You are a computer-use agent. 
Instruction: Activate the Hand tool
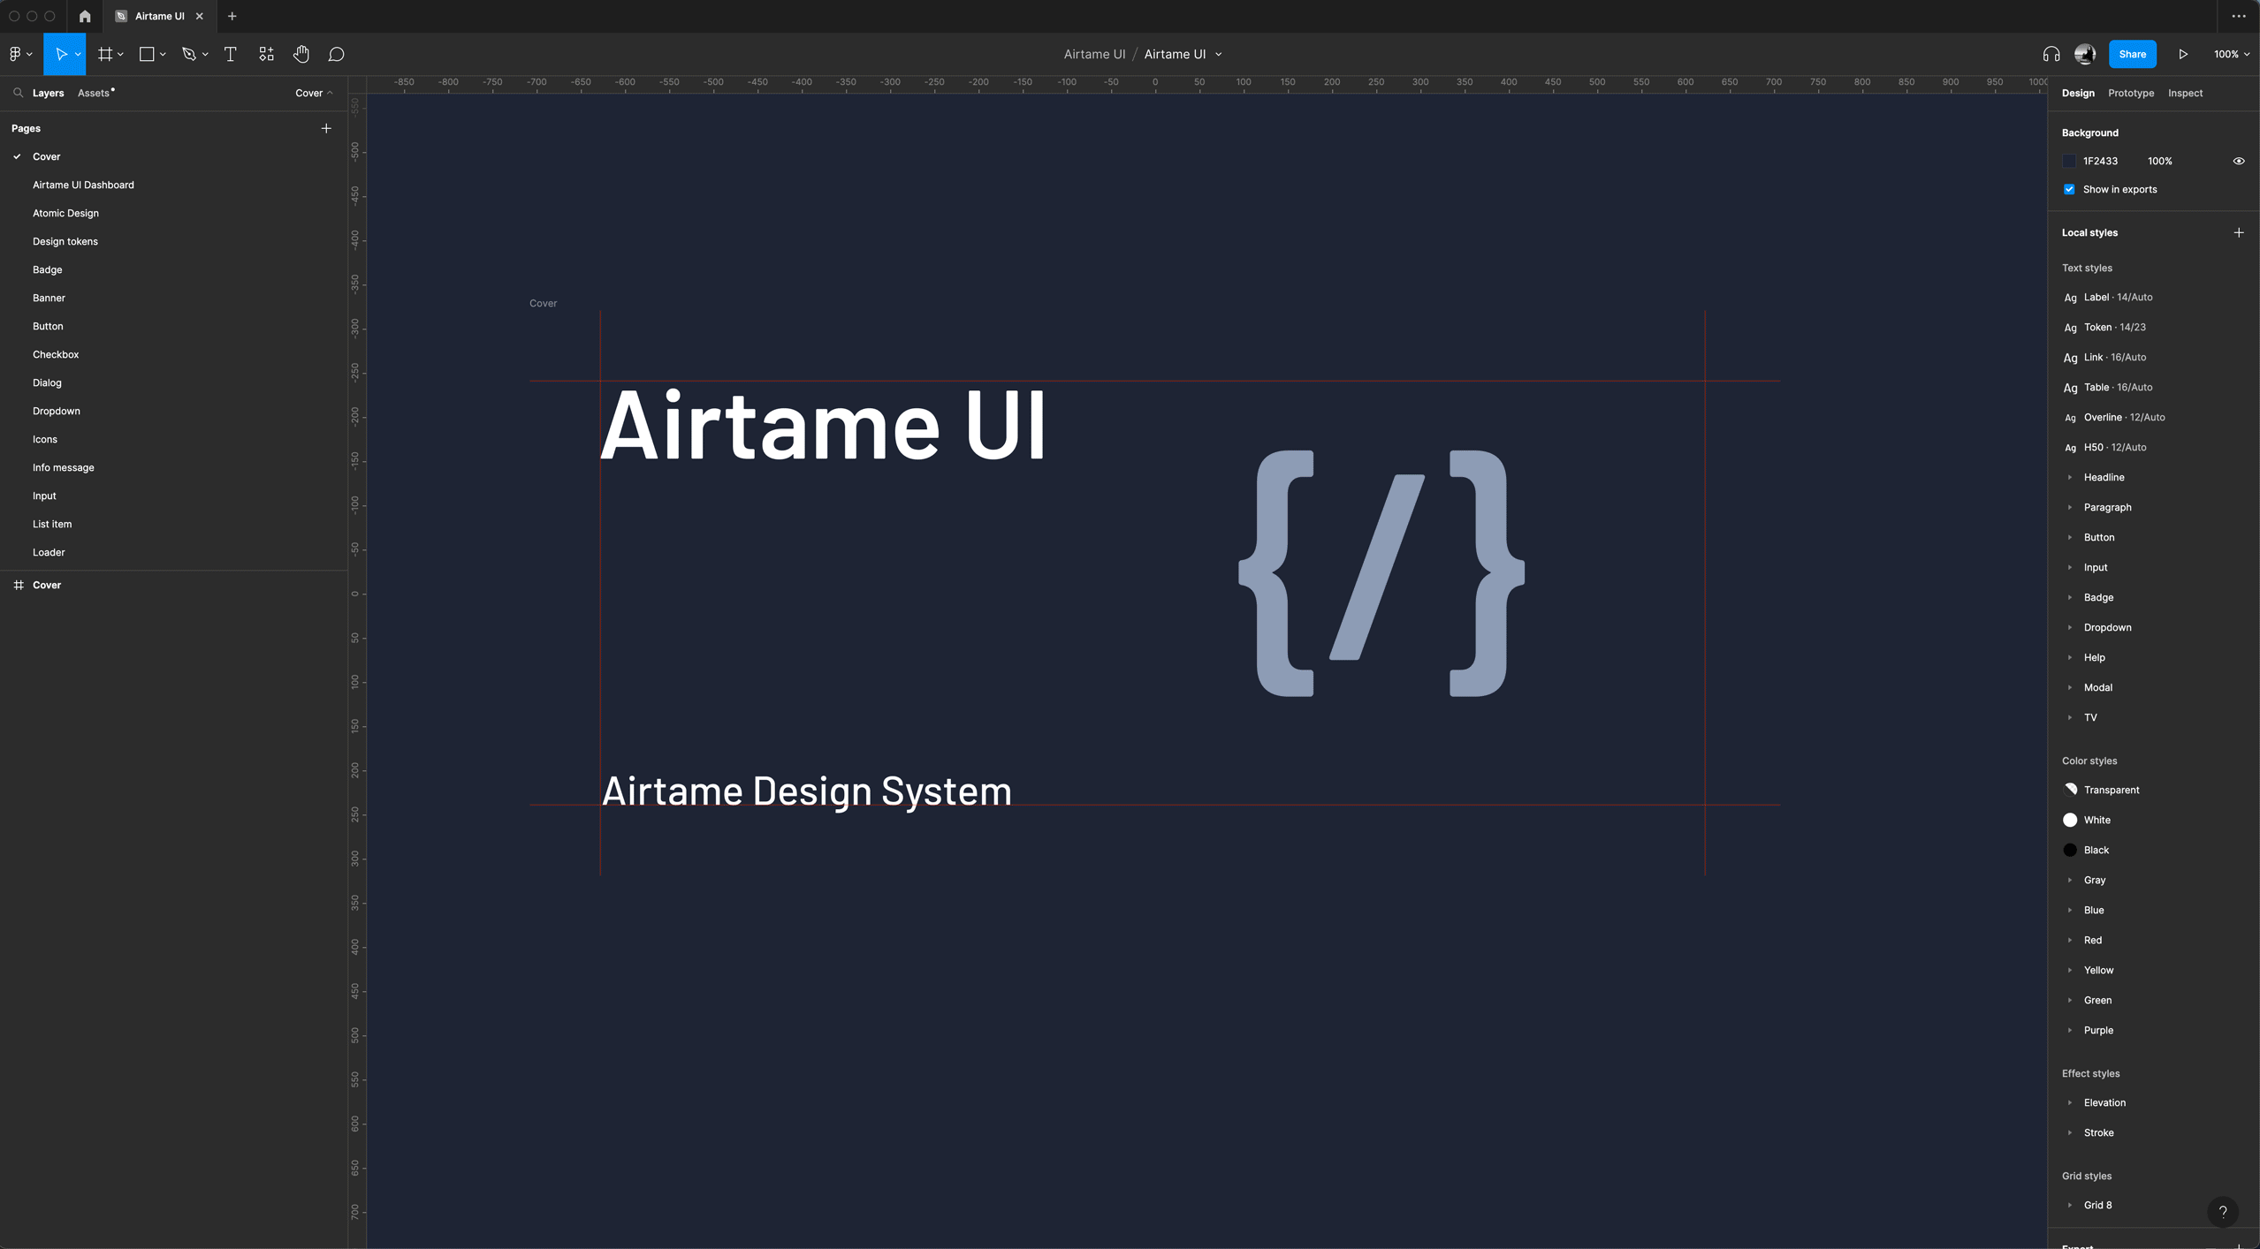(301, 54)
